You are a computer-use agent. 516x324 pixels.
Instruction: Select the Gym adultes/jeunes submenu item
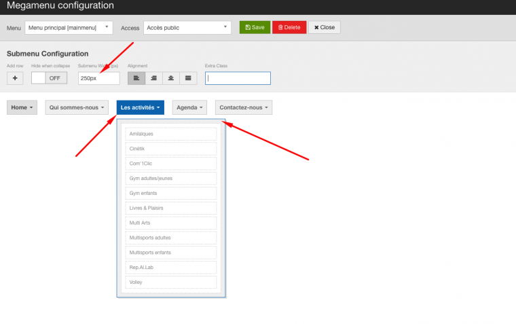(x=171, y=179)
